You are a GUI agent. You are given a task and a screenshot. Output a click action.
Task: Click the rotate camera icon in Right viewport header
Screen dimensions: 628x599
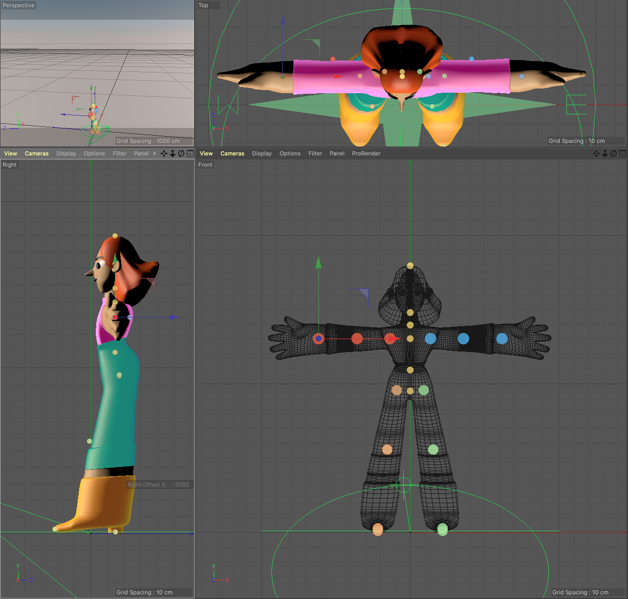[181, 153]
